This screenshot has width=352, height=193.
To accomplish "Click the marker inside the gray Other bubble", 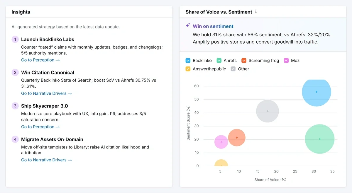I will pyautogui.click(x=267, y=111).
